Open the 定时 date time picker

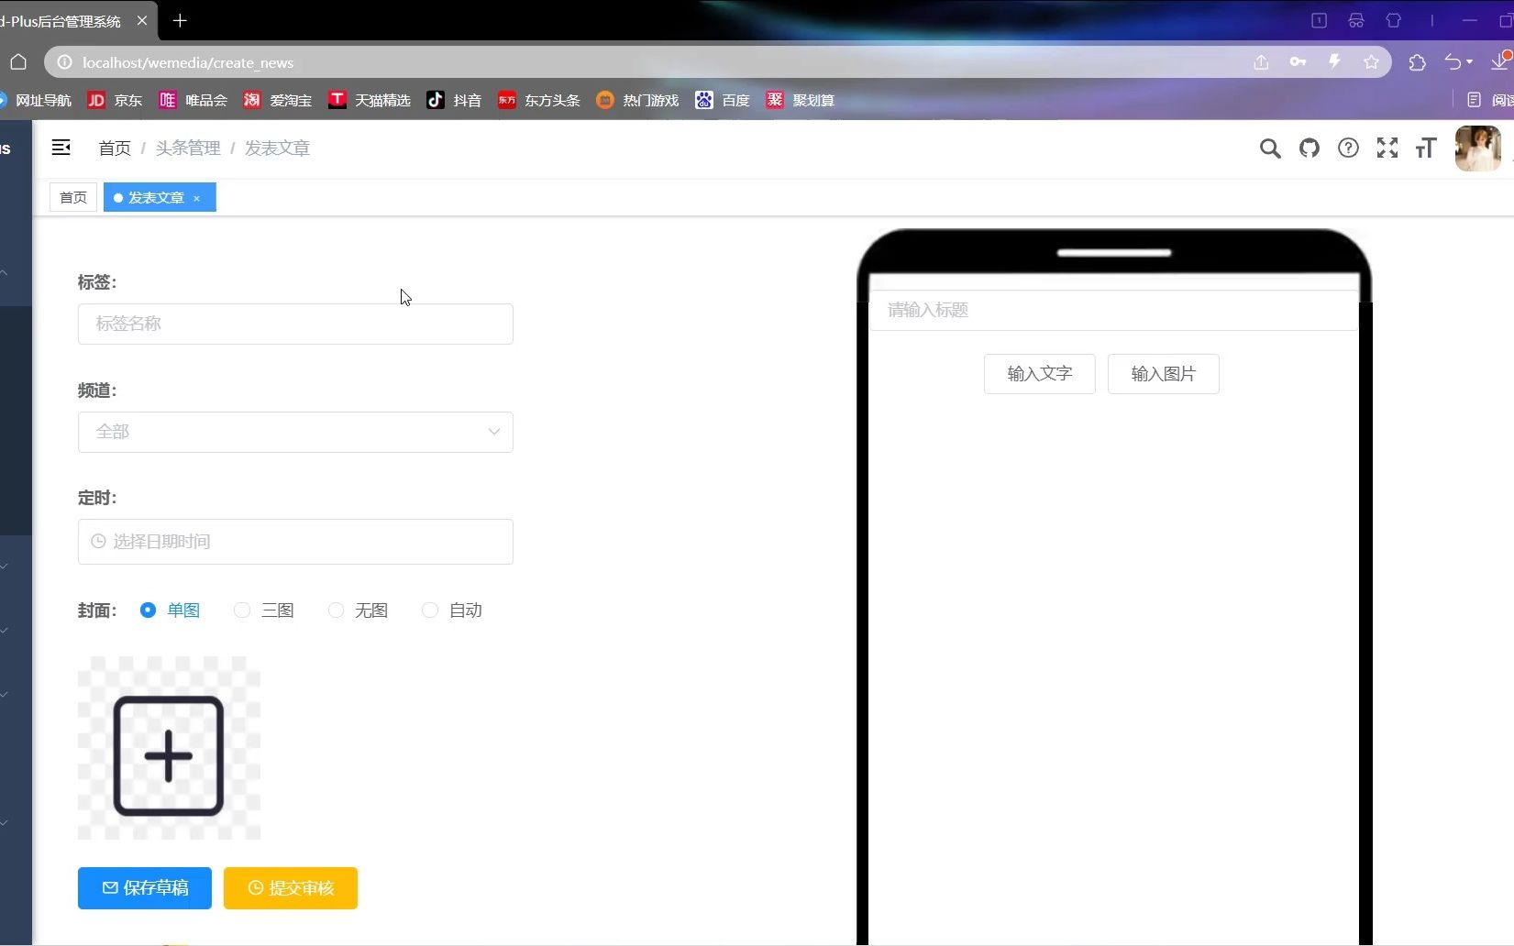click(x=295, y=542)
